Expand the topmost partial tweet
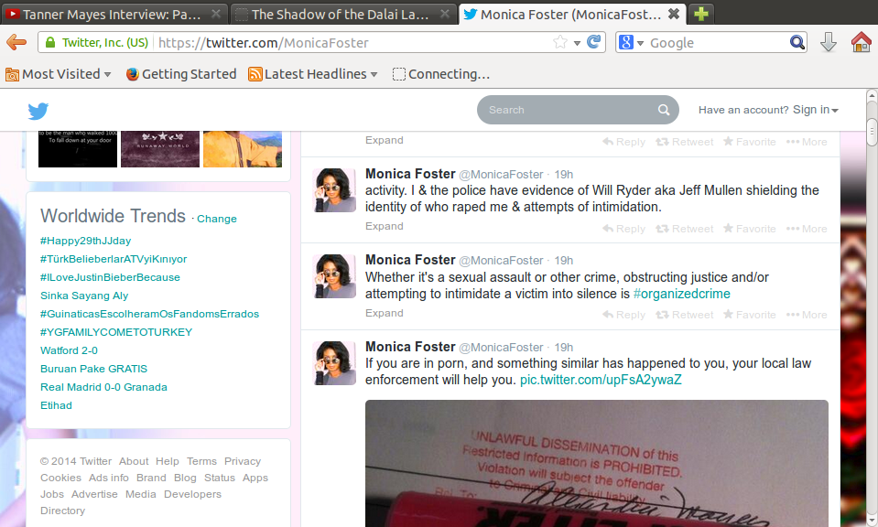 [385, 140]
